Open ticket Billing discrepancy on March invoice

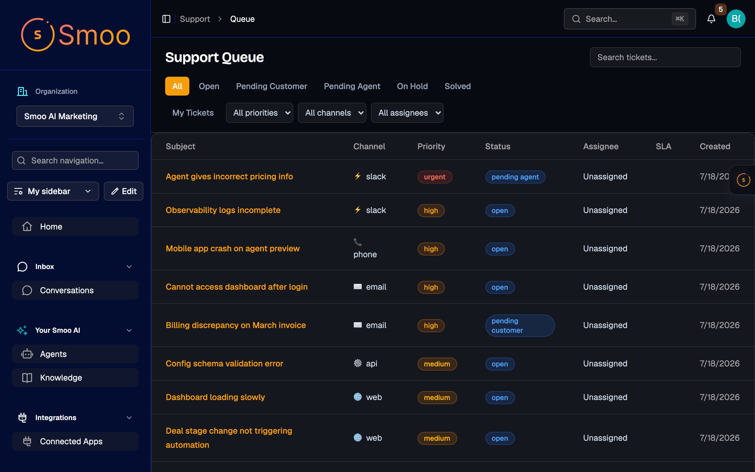click(x=236, y=325)
